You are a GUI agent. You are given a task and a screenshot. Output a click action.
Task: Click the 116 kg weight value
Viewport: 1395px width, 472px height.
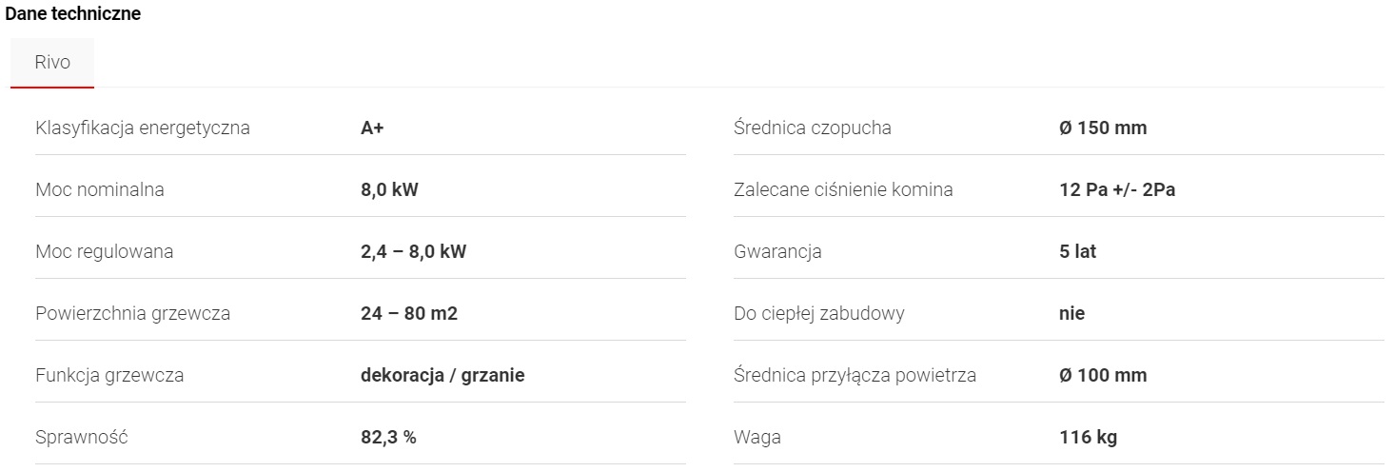click(1088, 438)
